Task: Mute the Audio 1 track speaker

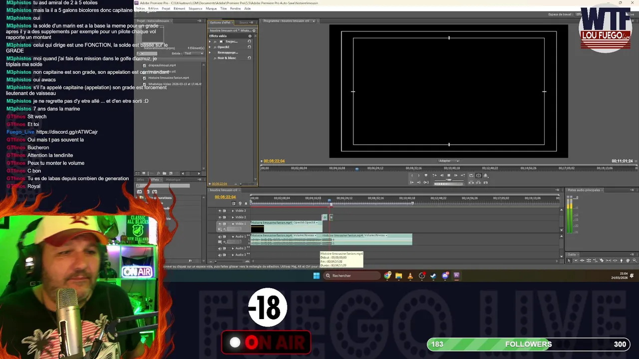Action: [x=220, y=237]
